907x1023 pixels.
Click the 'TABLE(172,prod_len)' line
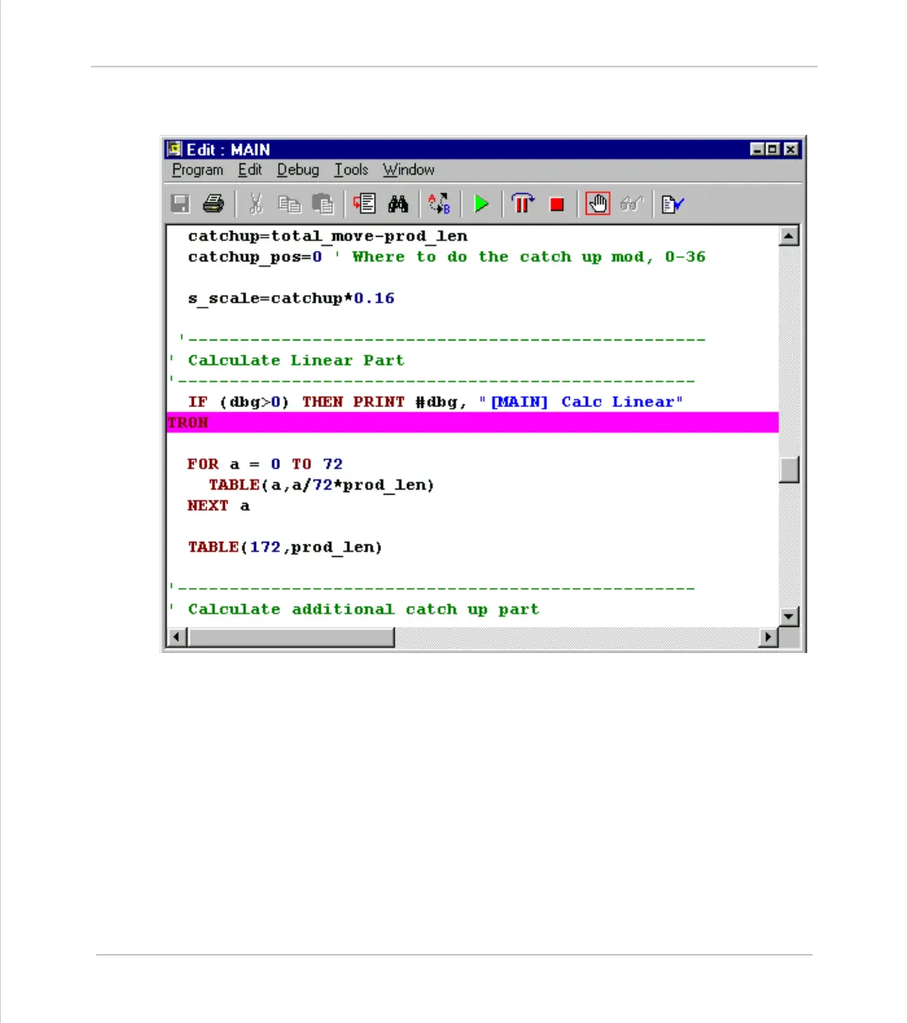(285, 548)
